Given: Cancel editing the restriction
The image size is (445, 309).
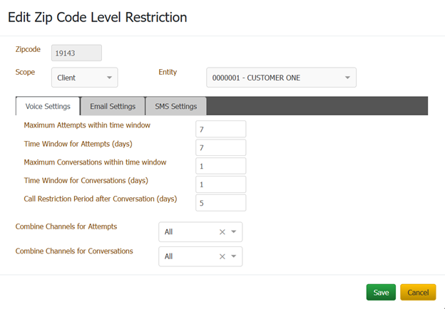Looking at the screenshot, I should 418,293.
